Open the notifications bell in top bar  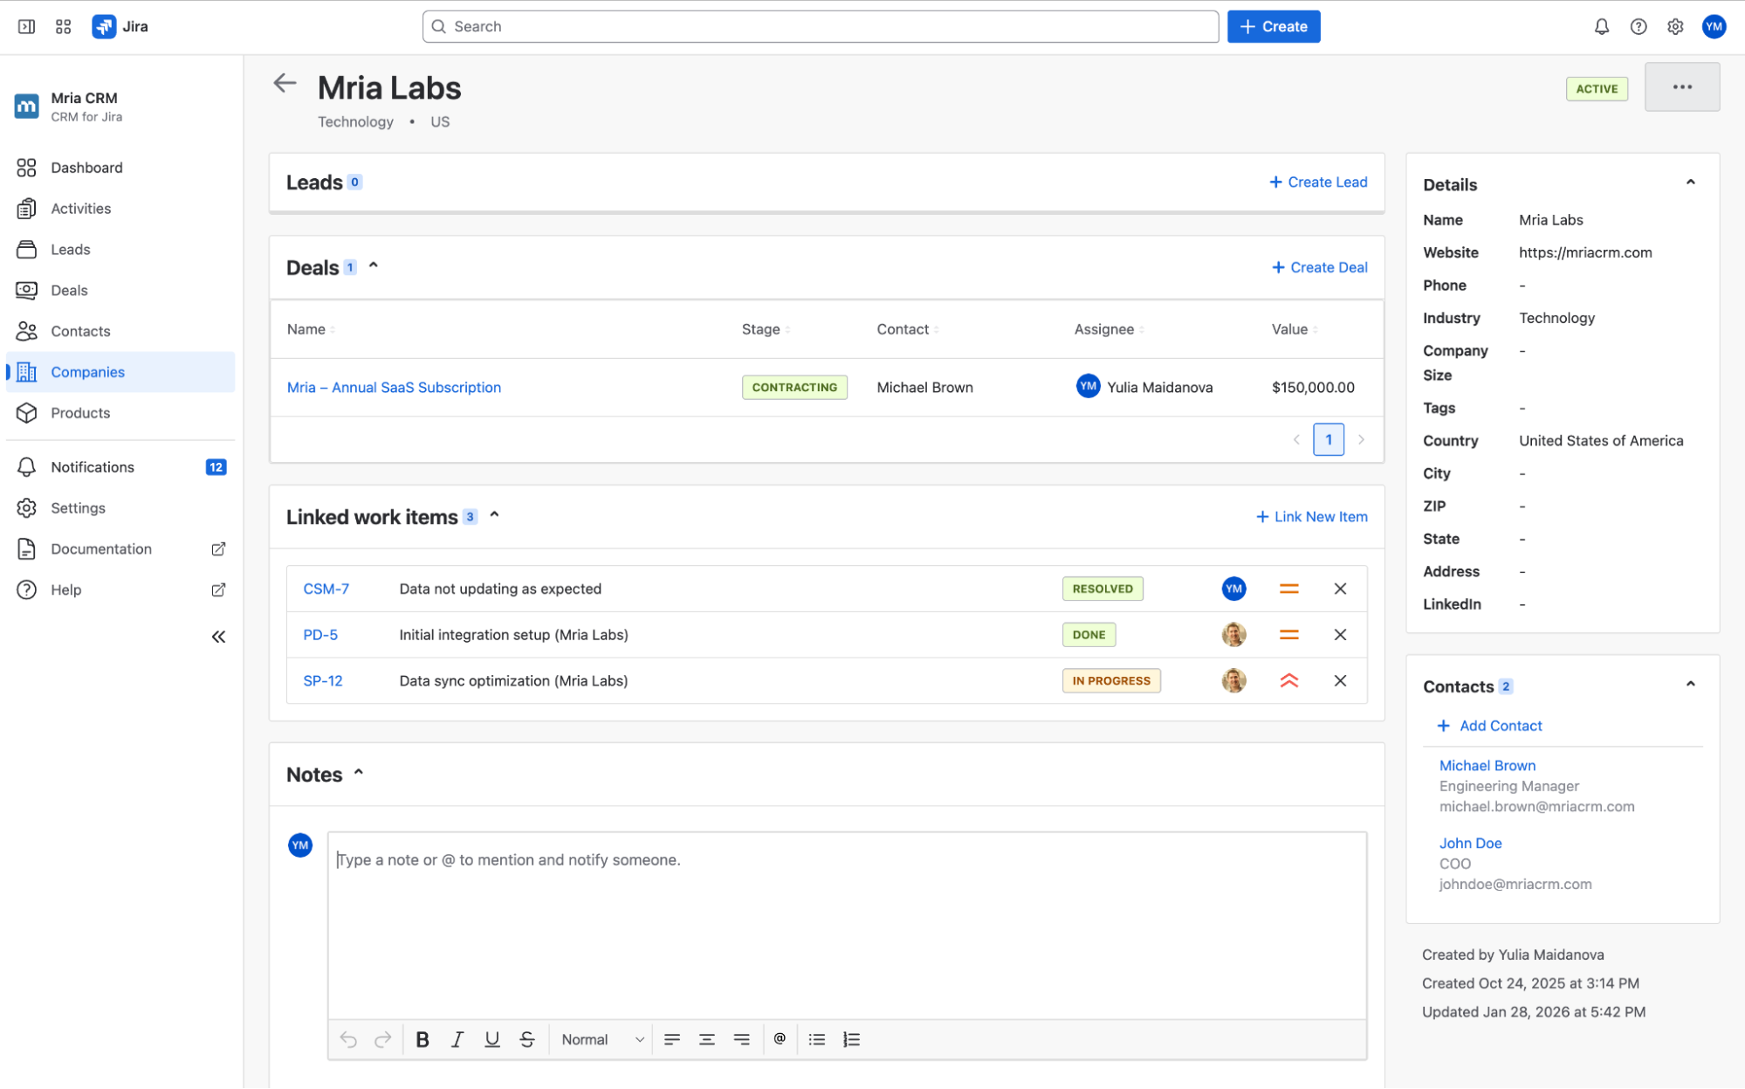1601,26
